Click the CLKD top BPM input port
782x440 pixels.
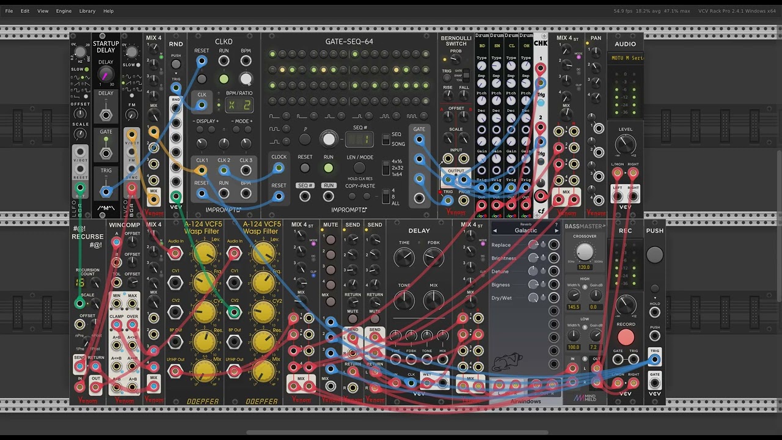246,61
